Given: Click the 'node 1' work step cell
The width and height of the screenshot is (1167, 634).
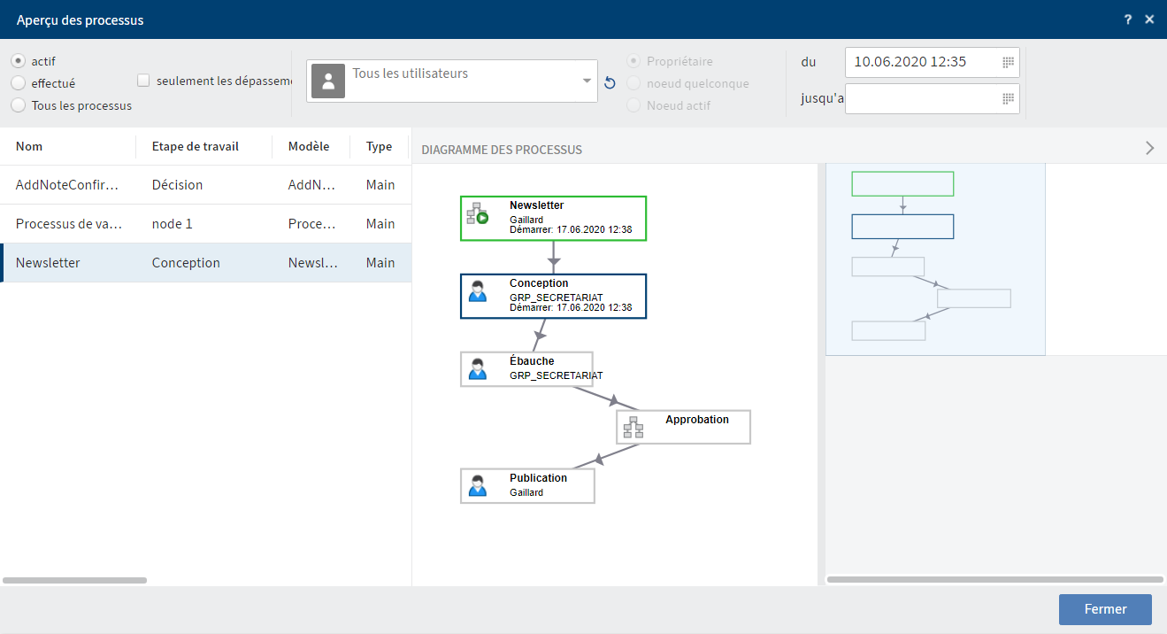Looking at the screenshot, I should [x=172, y=224].
